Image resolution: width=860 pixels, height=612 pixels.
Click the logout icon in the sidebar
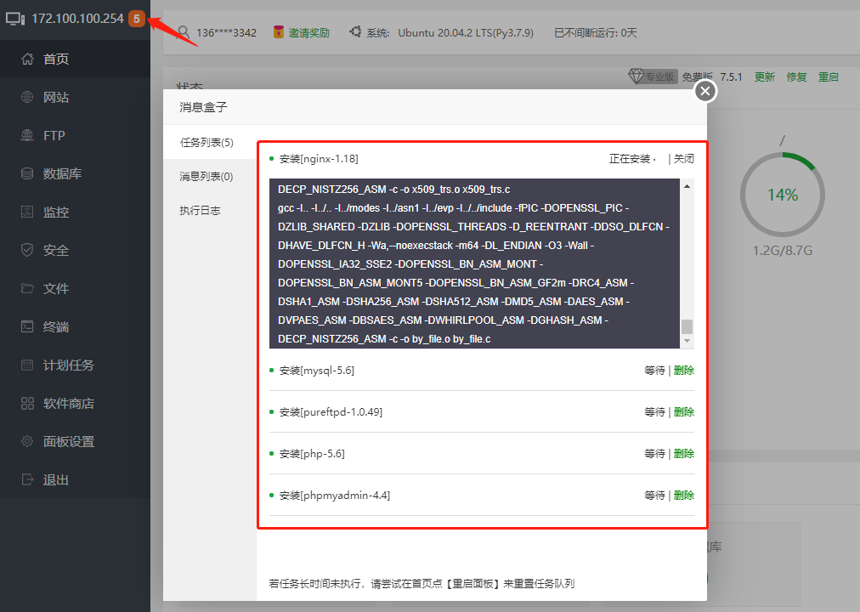[27, 480]
